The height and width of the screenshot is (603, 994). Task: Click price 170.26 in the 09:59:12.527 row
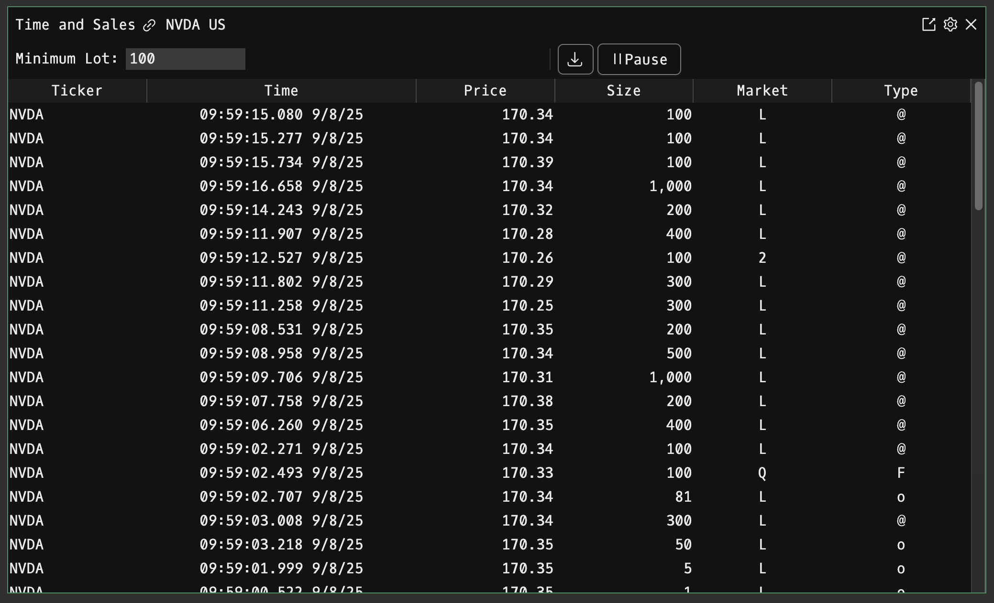click(x=528, y=258)
